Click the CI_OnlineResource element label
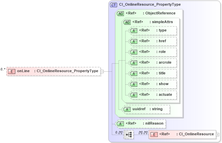The height and width of the screenshot is (143, 222). pyautogui.click(x=196, y=134)
